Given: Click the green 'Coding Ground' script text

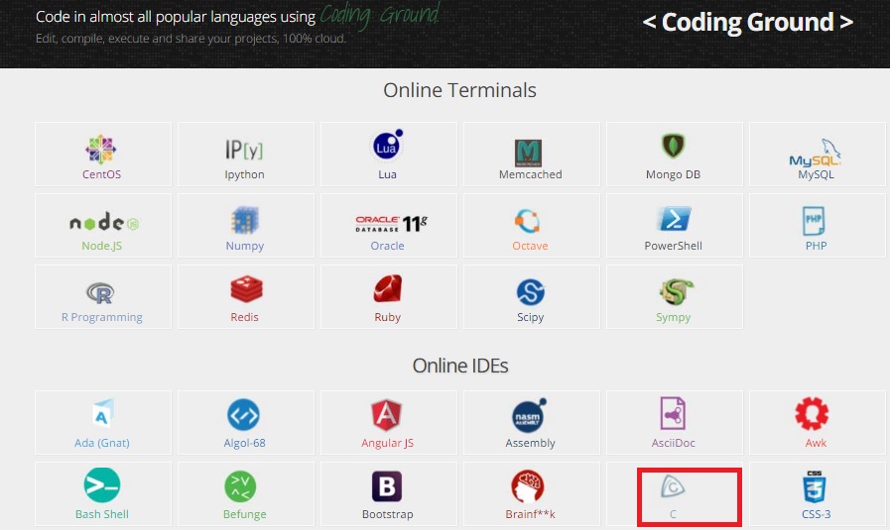Looking at the screenshot, I should coord(380,15).
